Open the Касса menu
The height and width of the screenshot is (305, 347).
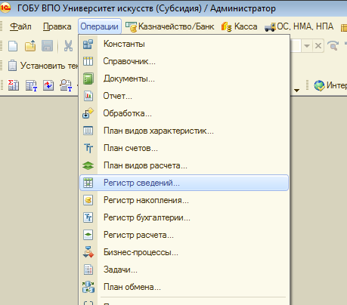pyautogui.click(x=240, y=26)
